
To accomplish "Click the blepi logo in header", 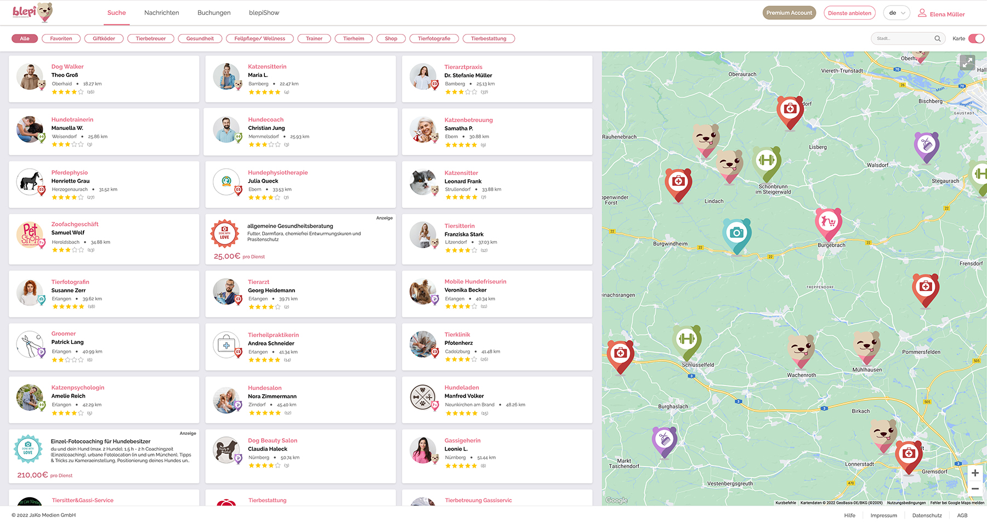I will click(x=32, y=12).
